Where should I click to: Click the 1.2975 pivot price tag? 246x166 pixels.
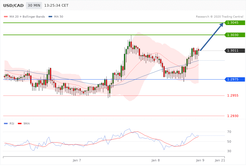click(235, 79)
